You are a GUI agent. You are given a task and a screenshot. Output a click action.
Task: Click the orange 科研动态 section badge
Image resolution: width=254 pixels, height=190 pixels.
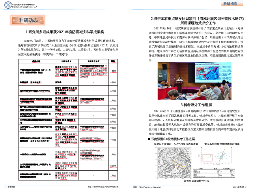tap(28, 20)
